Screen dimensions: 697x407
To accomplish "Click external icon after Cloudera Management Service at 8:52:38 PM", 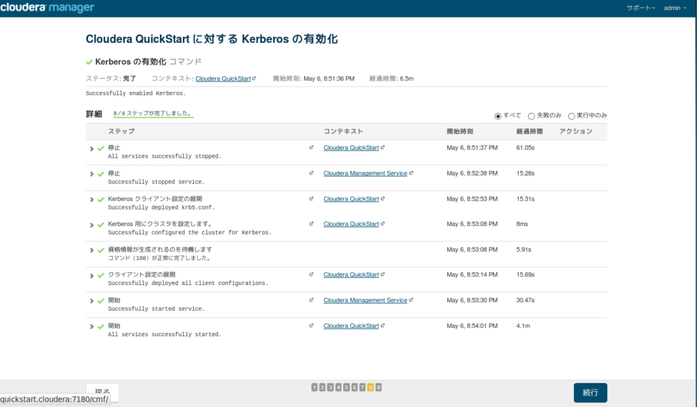I will tap(411, 174).
